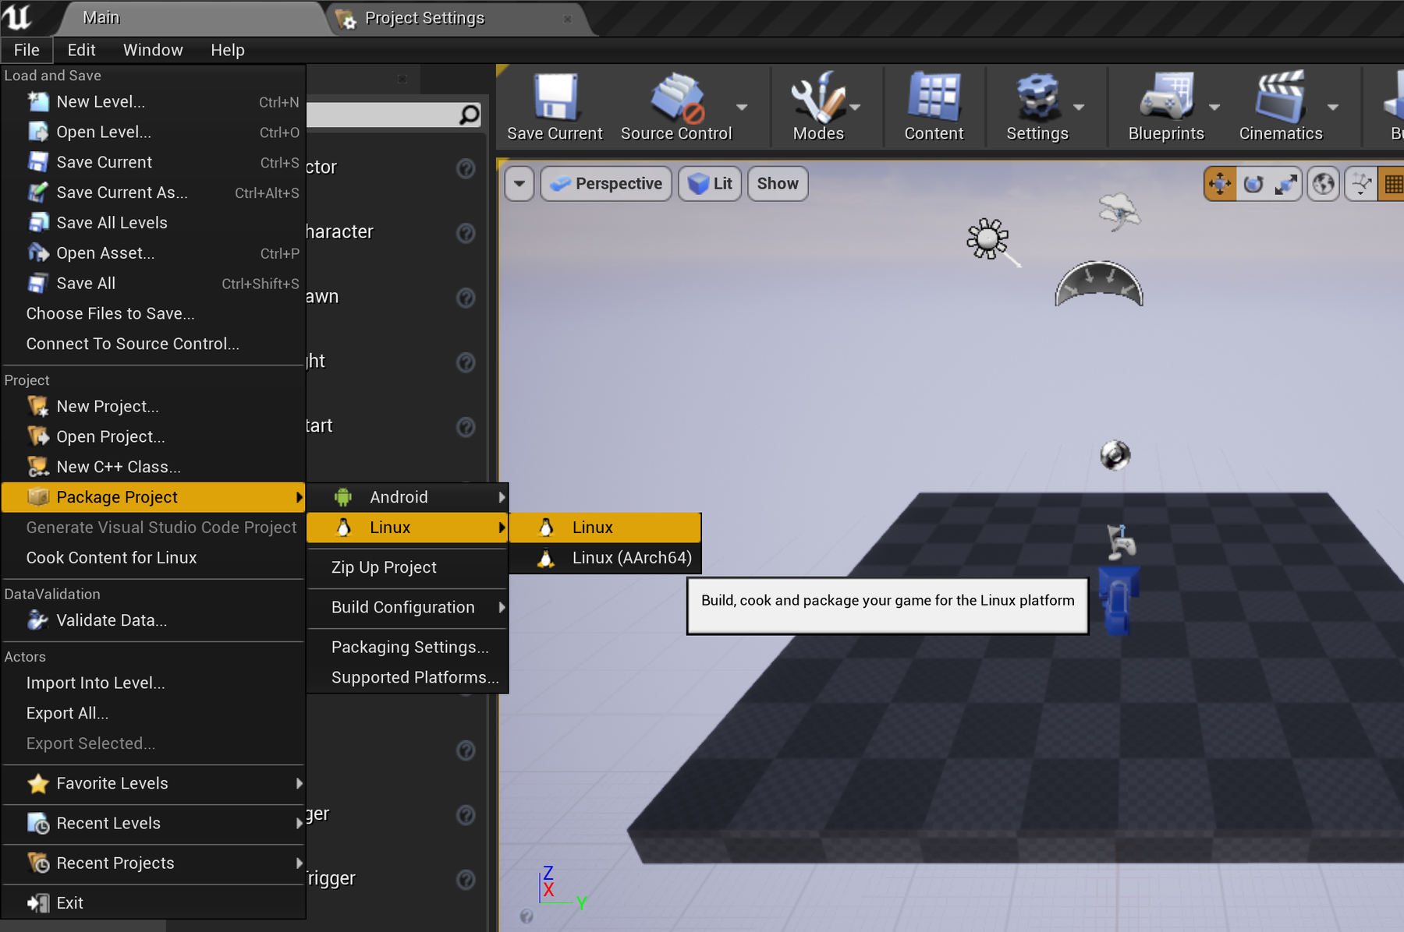This screenshot has width=1404, height=932.
Task: Click help icon beside Trigger entry
Action: click(x=466, y=879)
